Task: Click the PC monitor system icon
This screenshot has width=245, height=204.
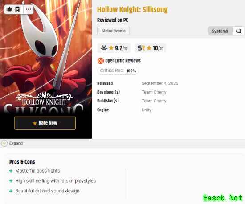Action: 238,31
